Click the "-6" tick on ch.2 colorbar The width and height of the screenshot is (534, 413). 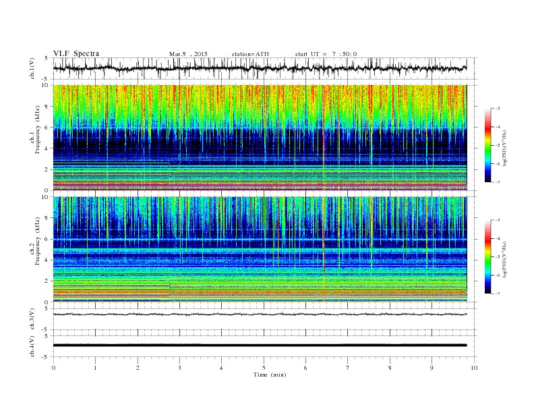(x=498, y=275)
